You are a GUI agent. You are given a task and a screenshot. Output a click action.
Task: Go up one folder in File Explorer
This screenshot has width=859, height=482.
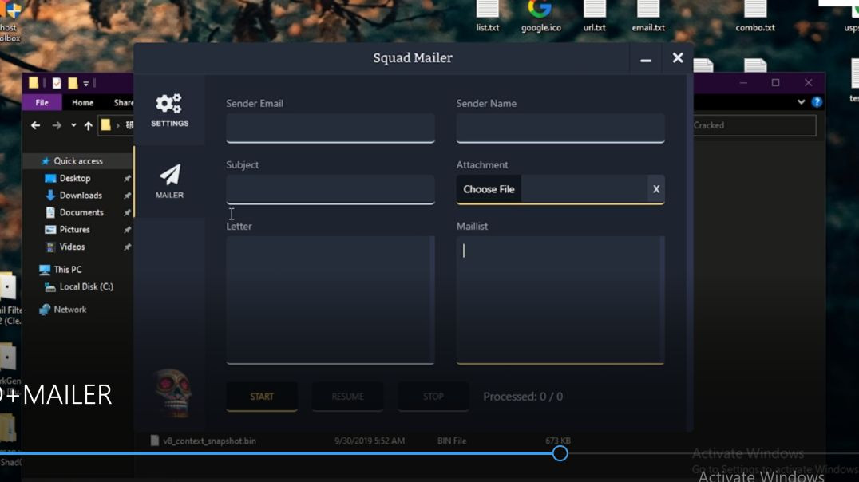click(x=88, y=125)
